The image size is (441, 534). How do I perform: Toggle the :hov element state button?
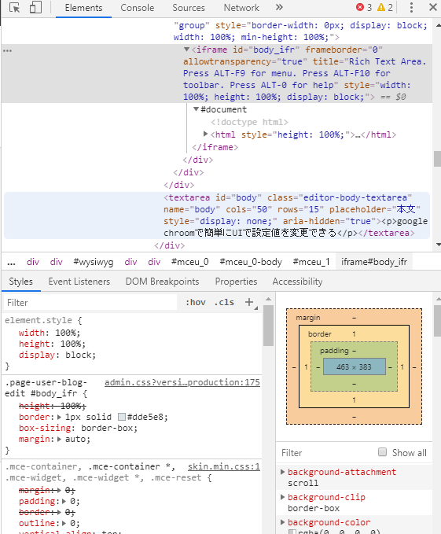coord(196,302)
